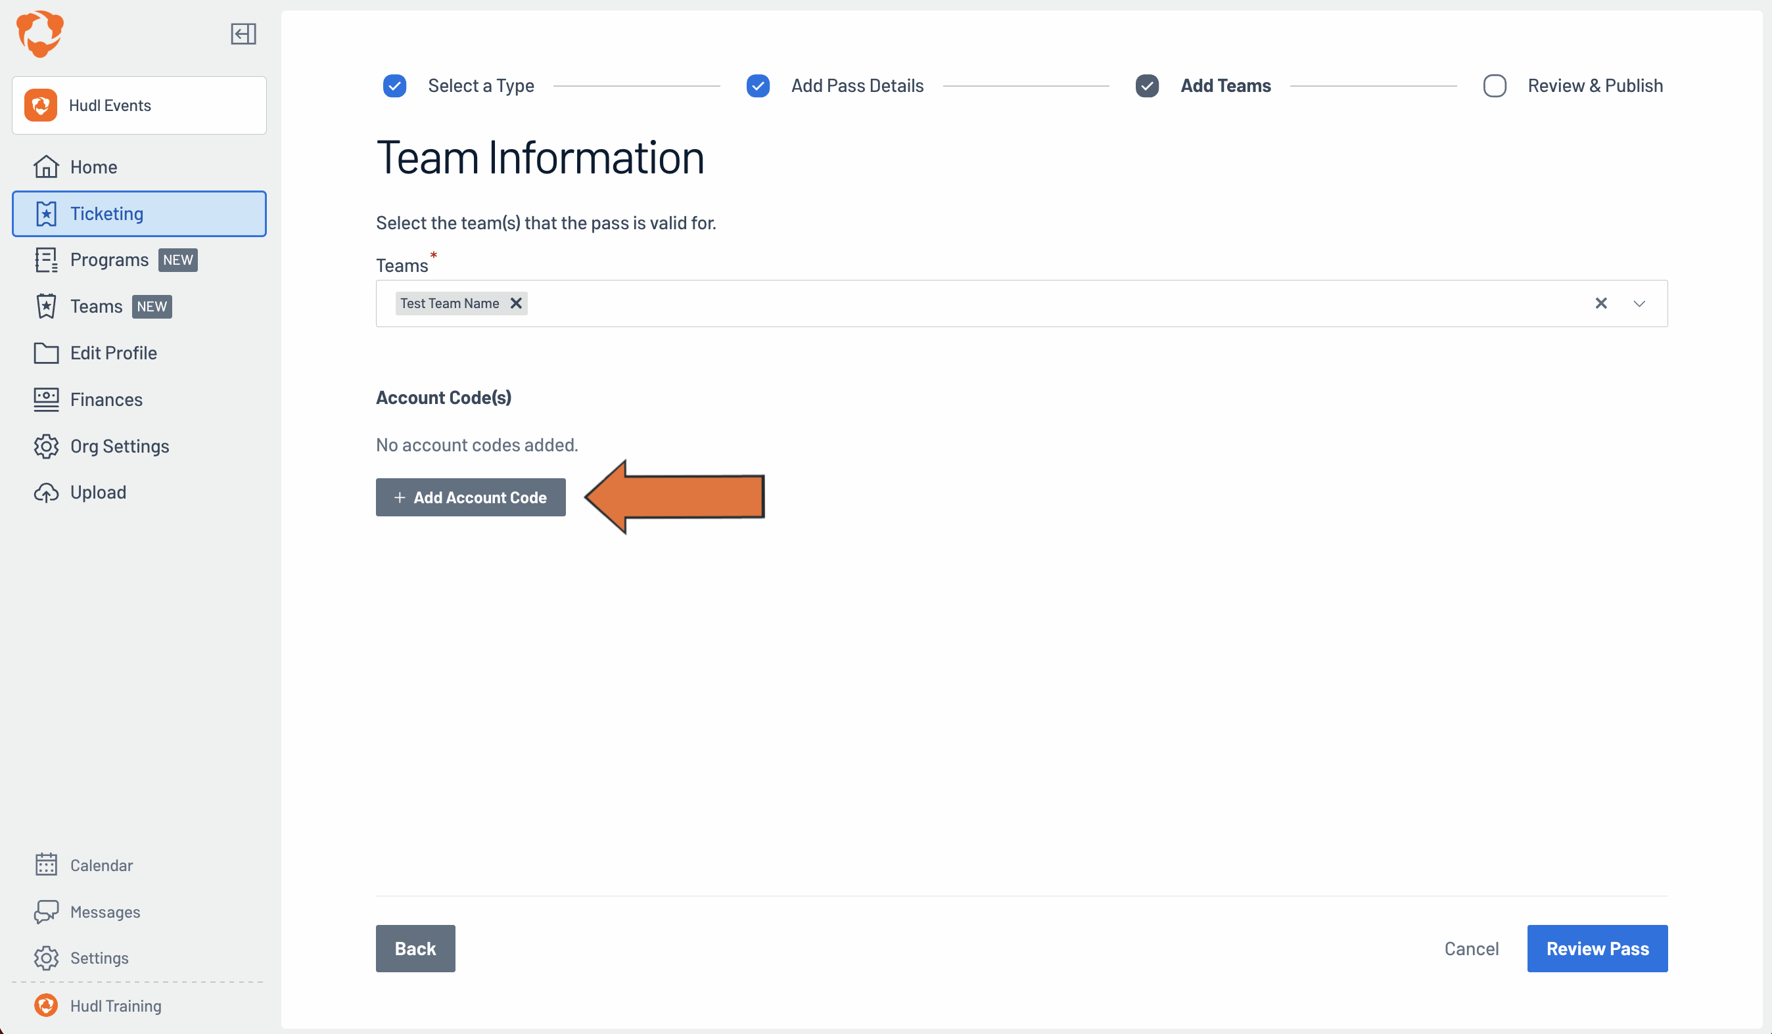
Task: Open the Hudl Events organization selector
Action: coord(139,106)
